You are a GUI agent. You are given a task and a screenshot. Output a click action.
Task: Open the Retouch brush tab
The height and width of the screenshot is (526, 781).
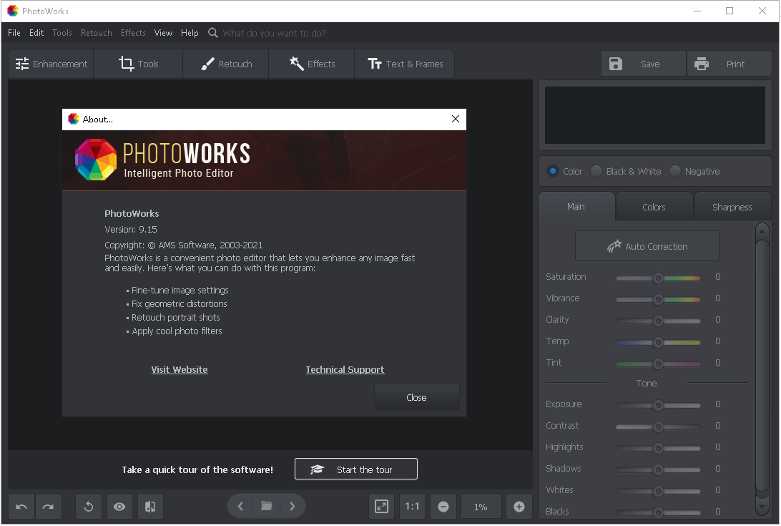pos(225,64)
